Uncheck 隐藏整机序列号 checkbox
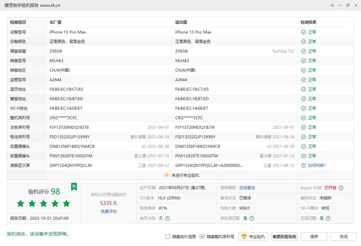The width and height of the screenshot is (361, 246). pyautogui.click(x=202, y=237)
